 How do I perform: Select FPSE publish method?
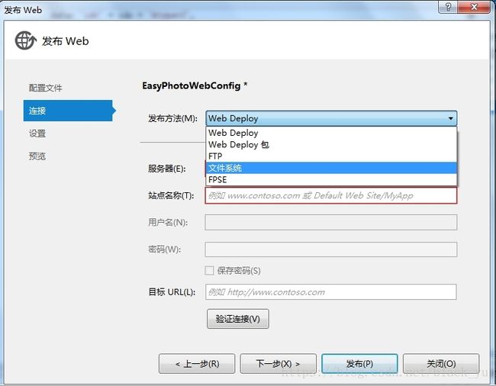click(331, 179)
